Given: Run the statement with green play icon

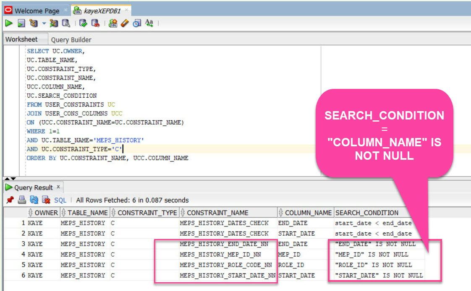Looking at the screenshot, I should point(9,23).
